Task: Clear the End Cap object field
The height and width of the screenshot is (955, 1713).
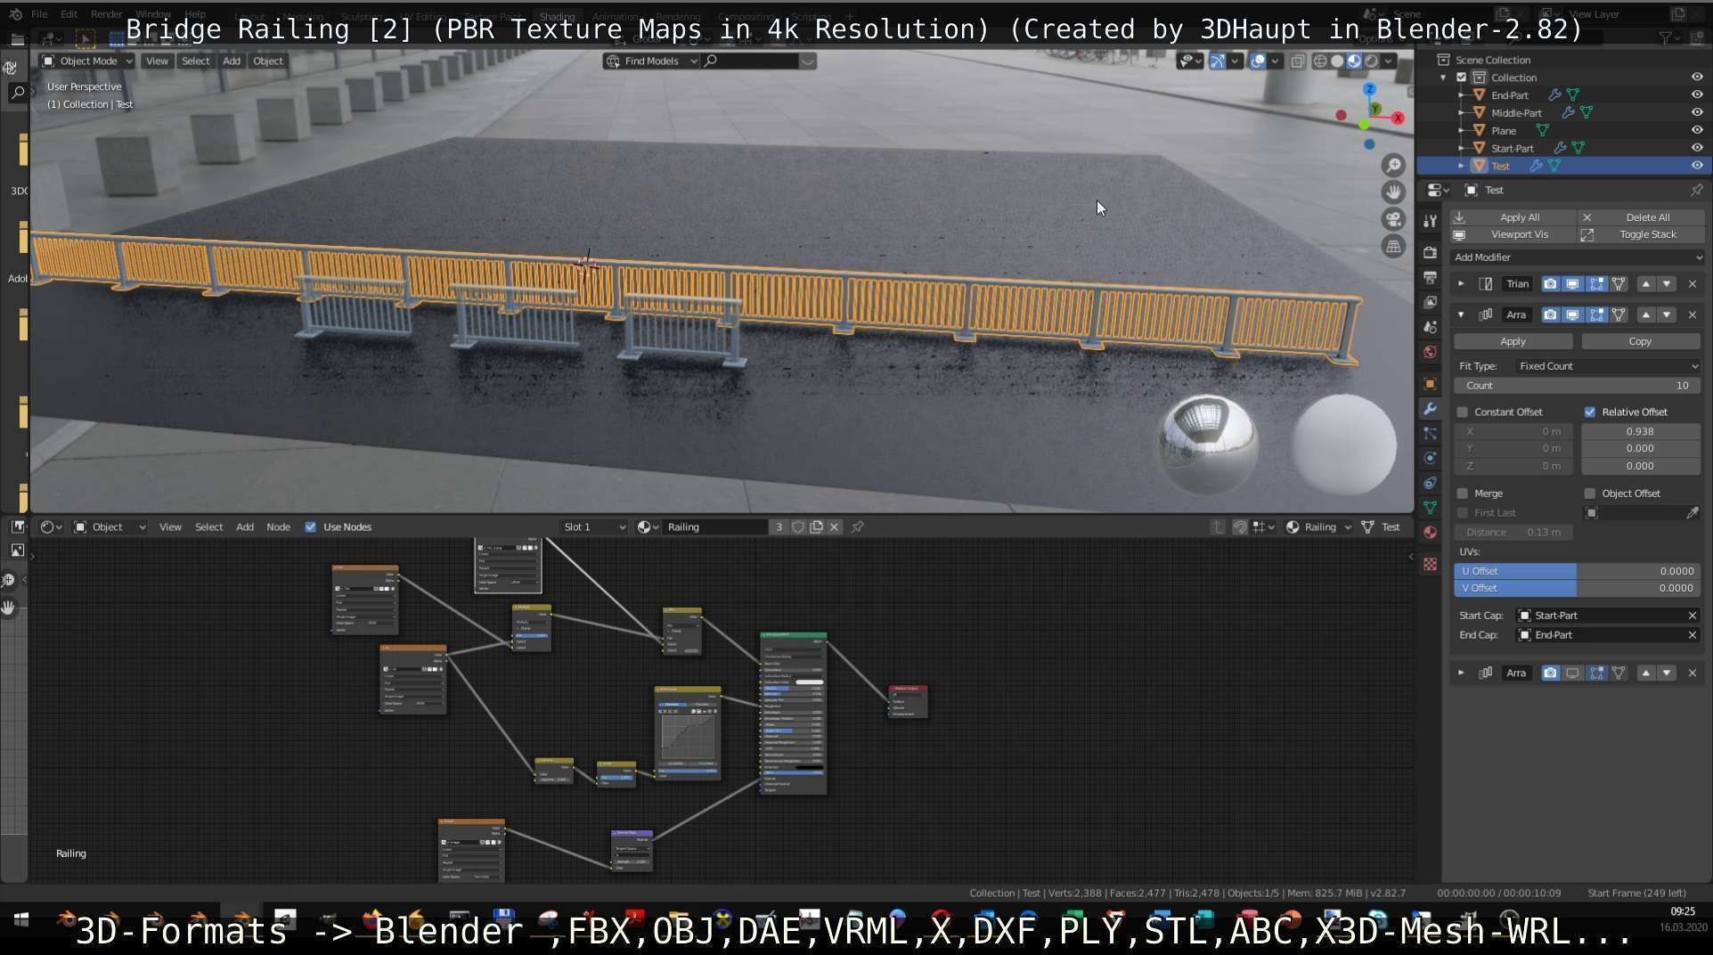Action: (x=1693, y=635)
